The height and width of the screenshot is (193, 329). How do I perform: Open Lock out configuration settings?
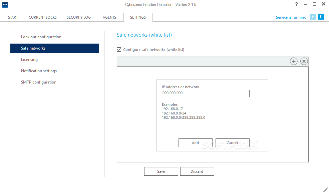(41, 37)
